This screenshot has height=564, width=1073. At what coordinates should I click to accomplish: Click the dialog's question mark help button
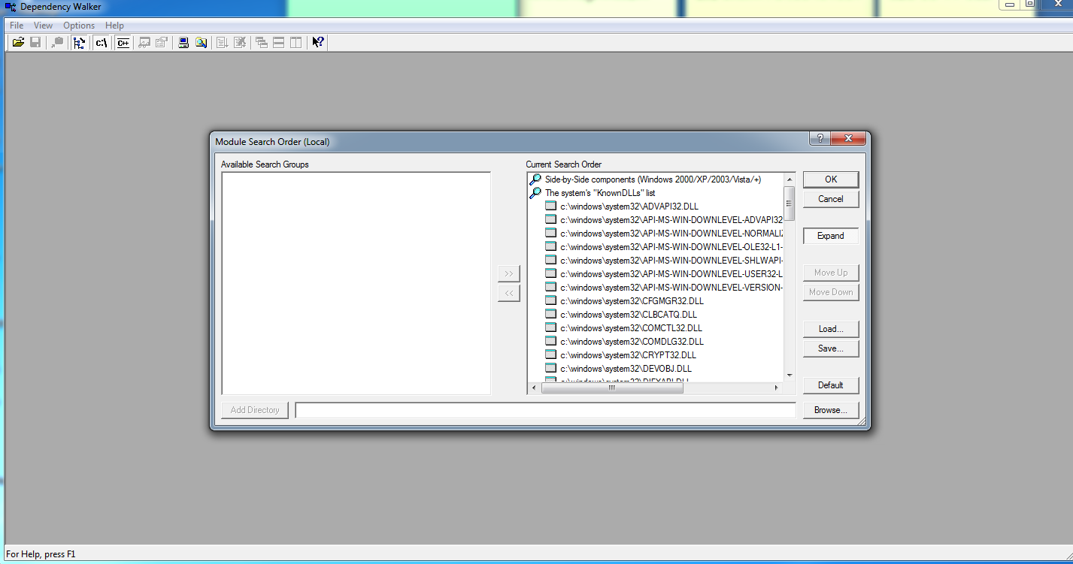click(820, 139)
